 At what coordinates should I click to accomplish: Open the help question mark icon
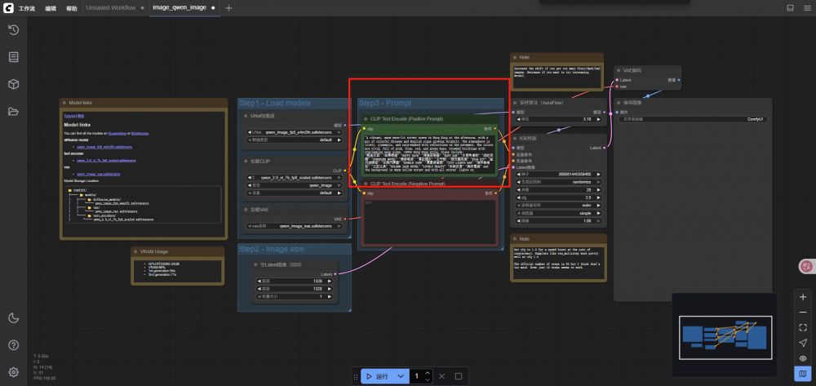click(x=14, y=345)
